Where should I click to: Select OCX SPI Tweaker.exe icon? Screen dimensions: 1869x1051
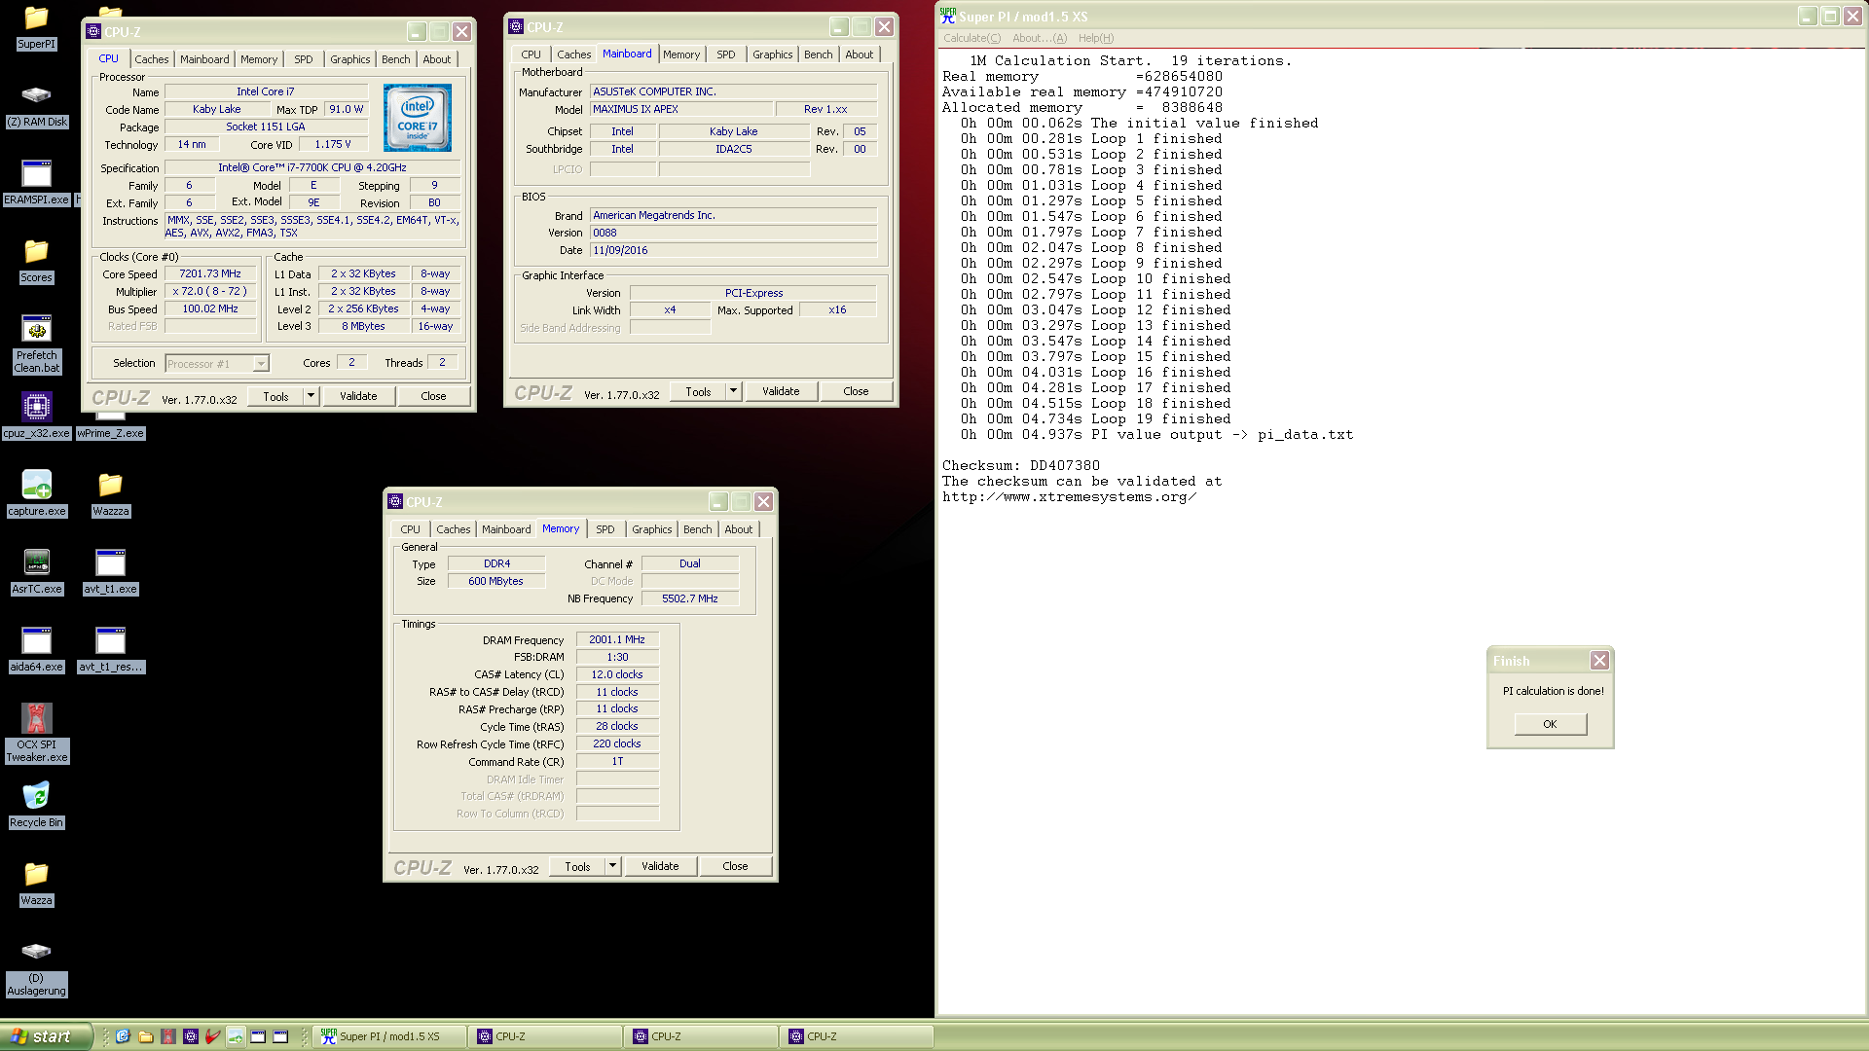tap(36, 734)
